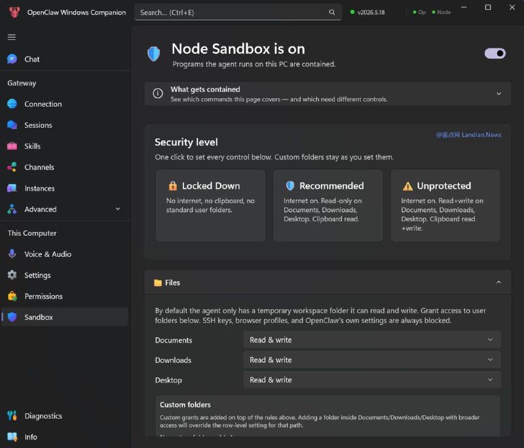
Task: Click the Instances monitor icon
Action: [12, 188]
